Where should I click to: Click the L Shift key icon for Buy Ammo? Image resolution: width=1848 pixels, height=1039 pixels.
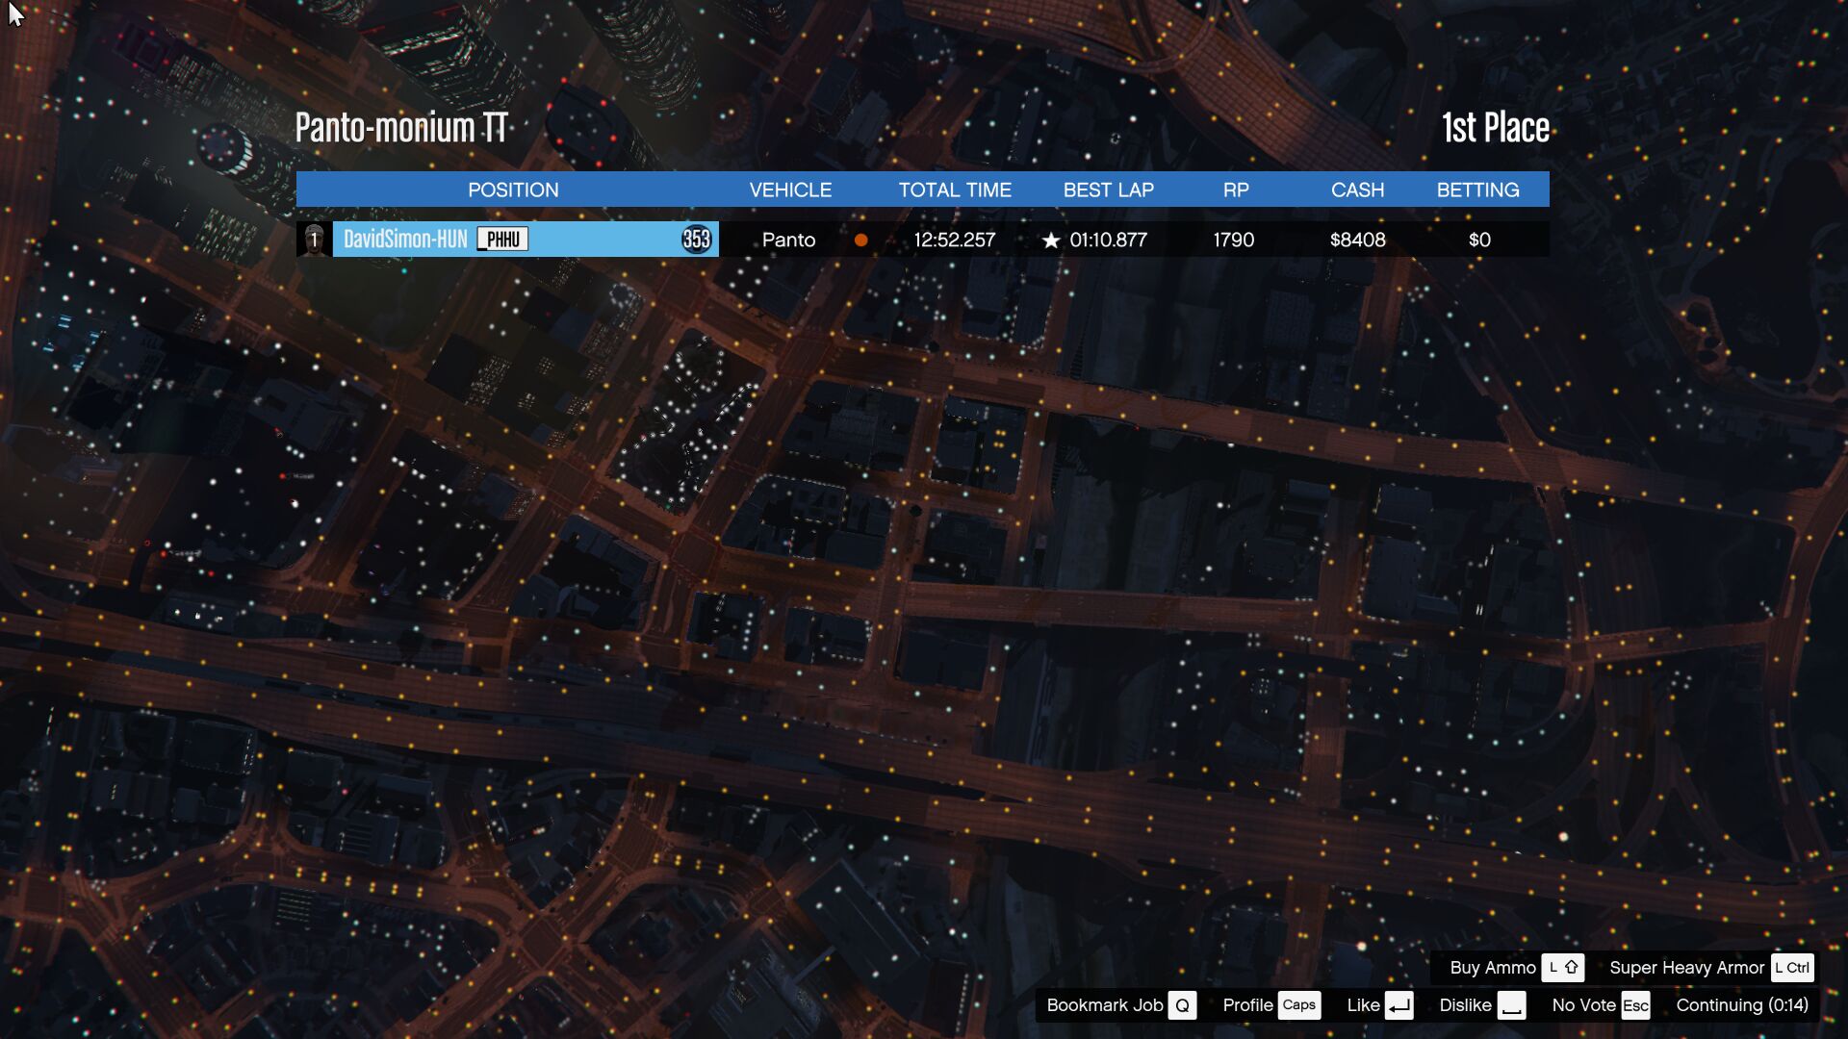tap(1562, 968)
